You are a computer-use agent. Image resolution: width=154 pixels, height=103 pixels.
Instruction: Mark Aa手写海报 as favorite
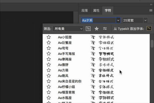[49, 54]
